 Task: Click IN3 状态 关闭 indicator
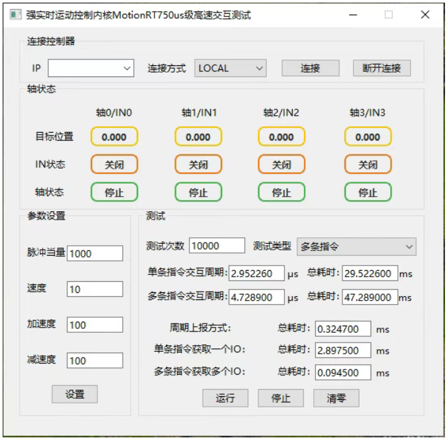(x=368, y=164)
